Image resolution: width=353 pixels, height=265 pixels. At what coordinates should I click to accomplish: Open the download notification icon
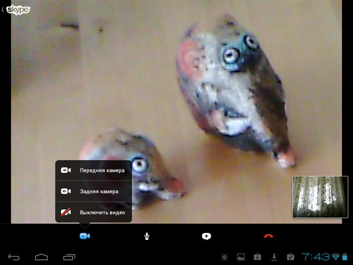(x=274, y=257)
